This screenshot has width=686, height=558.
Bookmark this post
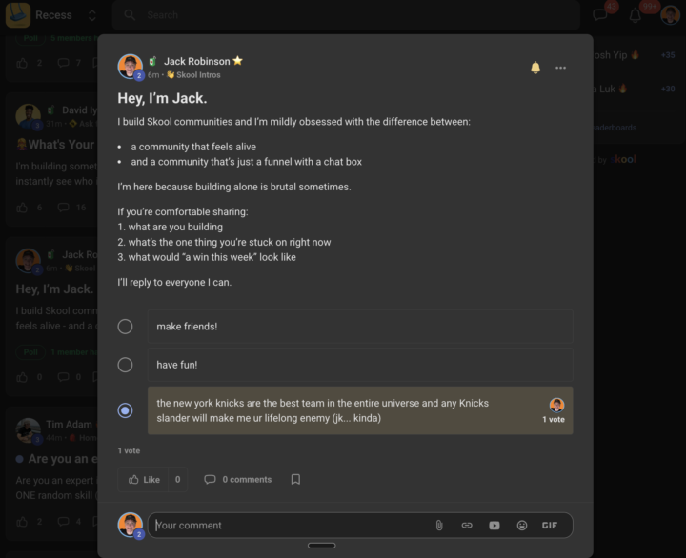(x=295, y=480)
